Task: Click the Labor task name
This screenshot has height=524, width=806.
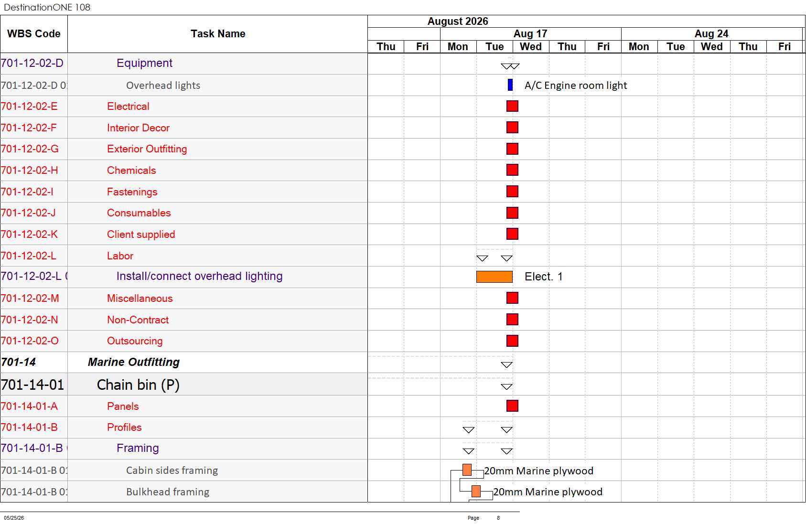Action: click(x=120, y=256)
